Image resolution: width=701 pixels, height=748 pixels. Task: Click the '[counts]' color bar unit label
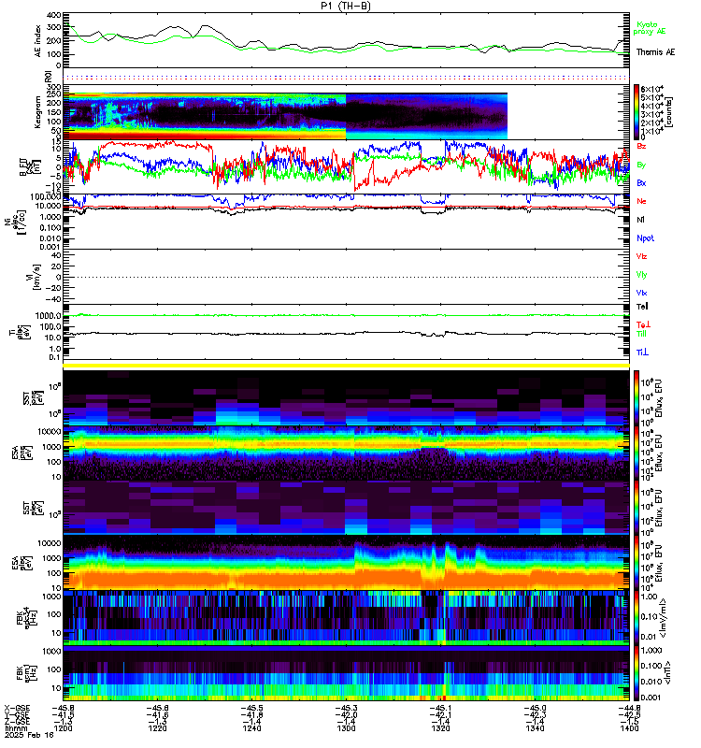point(669,112)
